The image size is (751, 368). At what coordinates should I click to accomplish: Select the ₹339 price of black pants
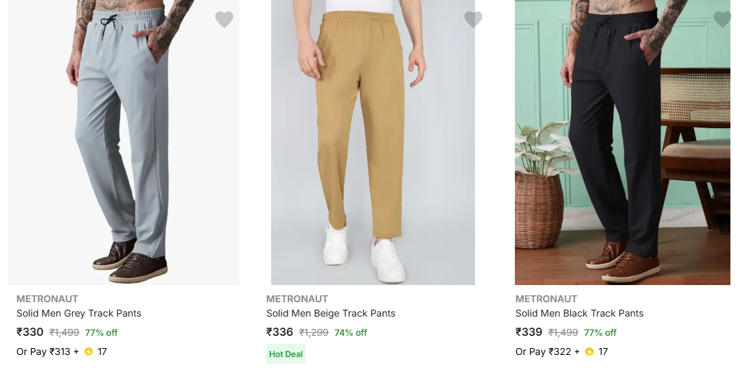coord(529,332)
